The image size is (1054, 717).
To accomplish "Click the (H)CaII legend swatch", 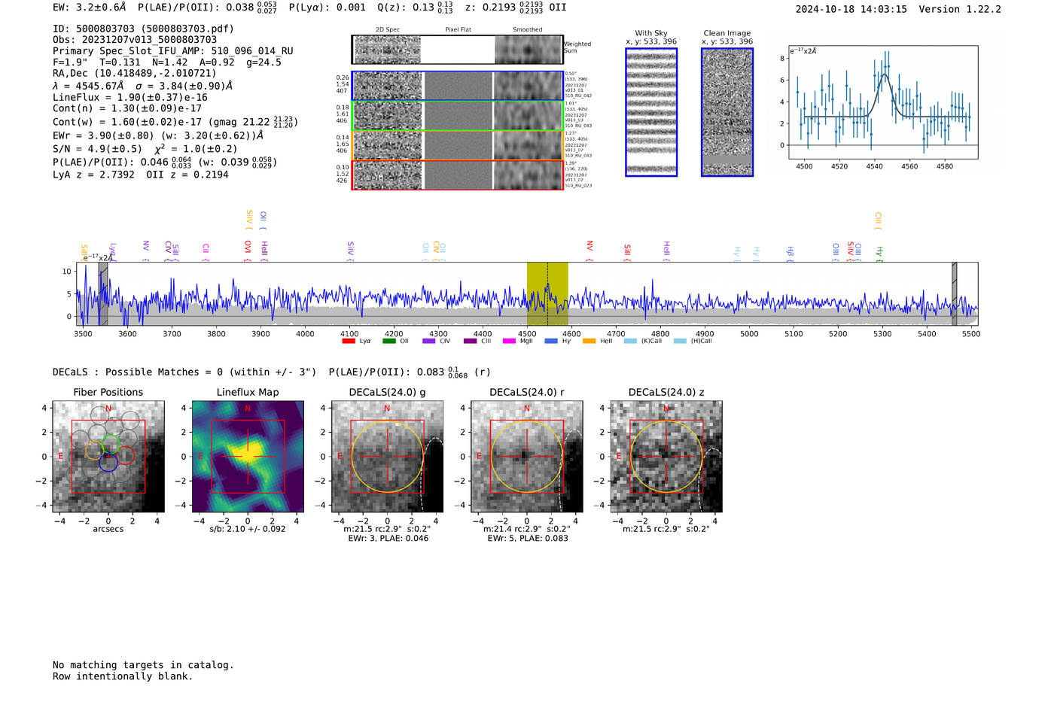I will tap(680, 341).
